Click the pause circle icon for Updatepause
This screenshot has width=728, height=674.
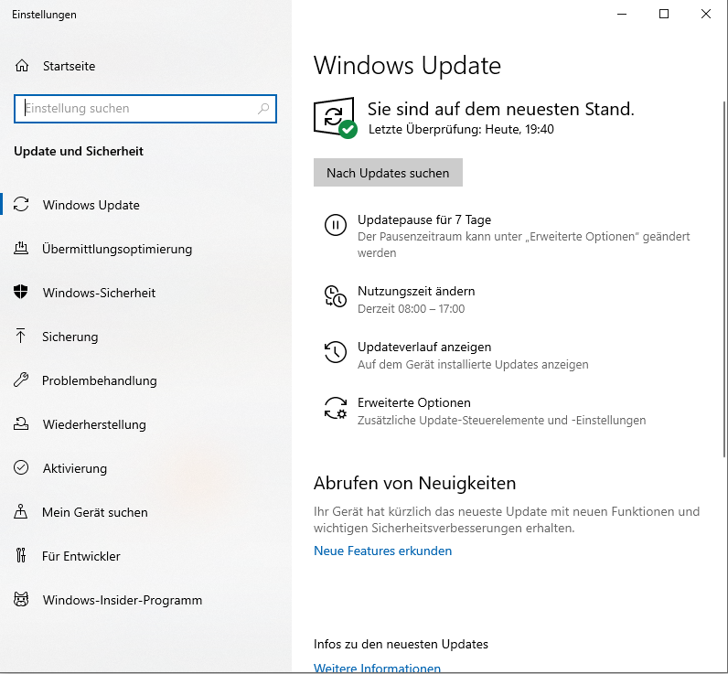pyautogui.click(x=336, y=225)
